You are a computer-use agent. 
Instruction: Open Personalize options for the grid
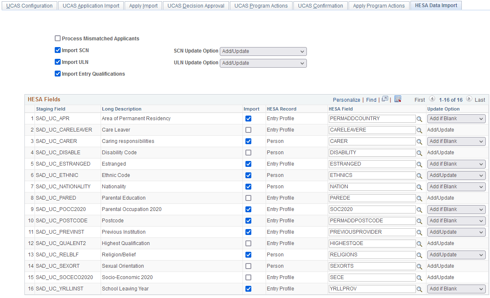(x=346, y=100)
